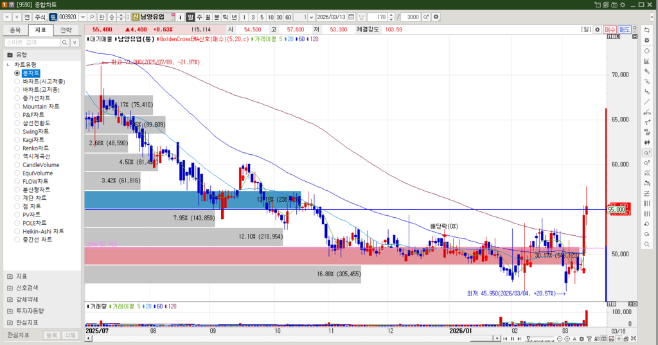Open chart settings gear in top toolbar
Image resolution: width=658 pixels, height=345 pixels.
[x=436, y=17]
